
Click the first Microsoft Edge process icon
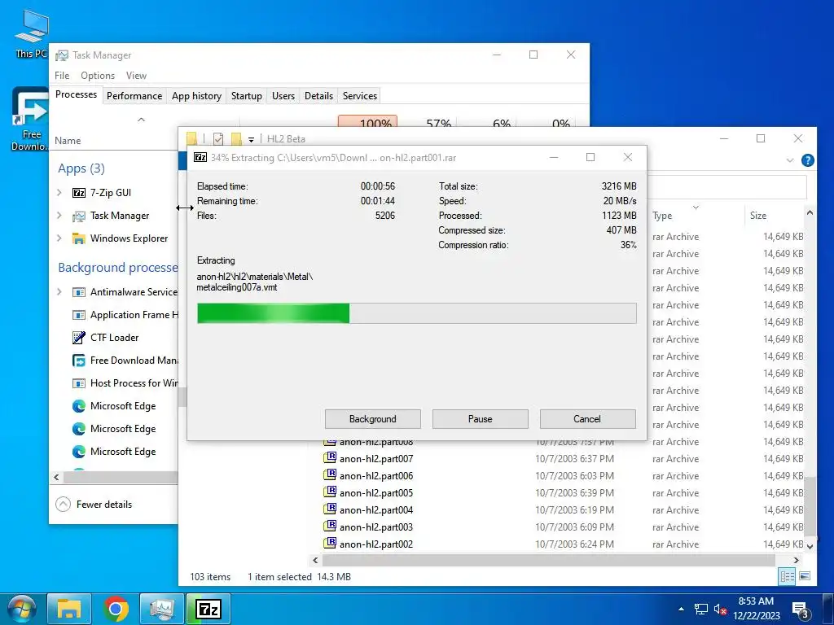79,406
